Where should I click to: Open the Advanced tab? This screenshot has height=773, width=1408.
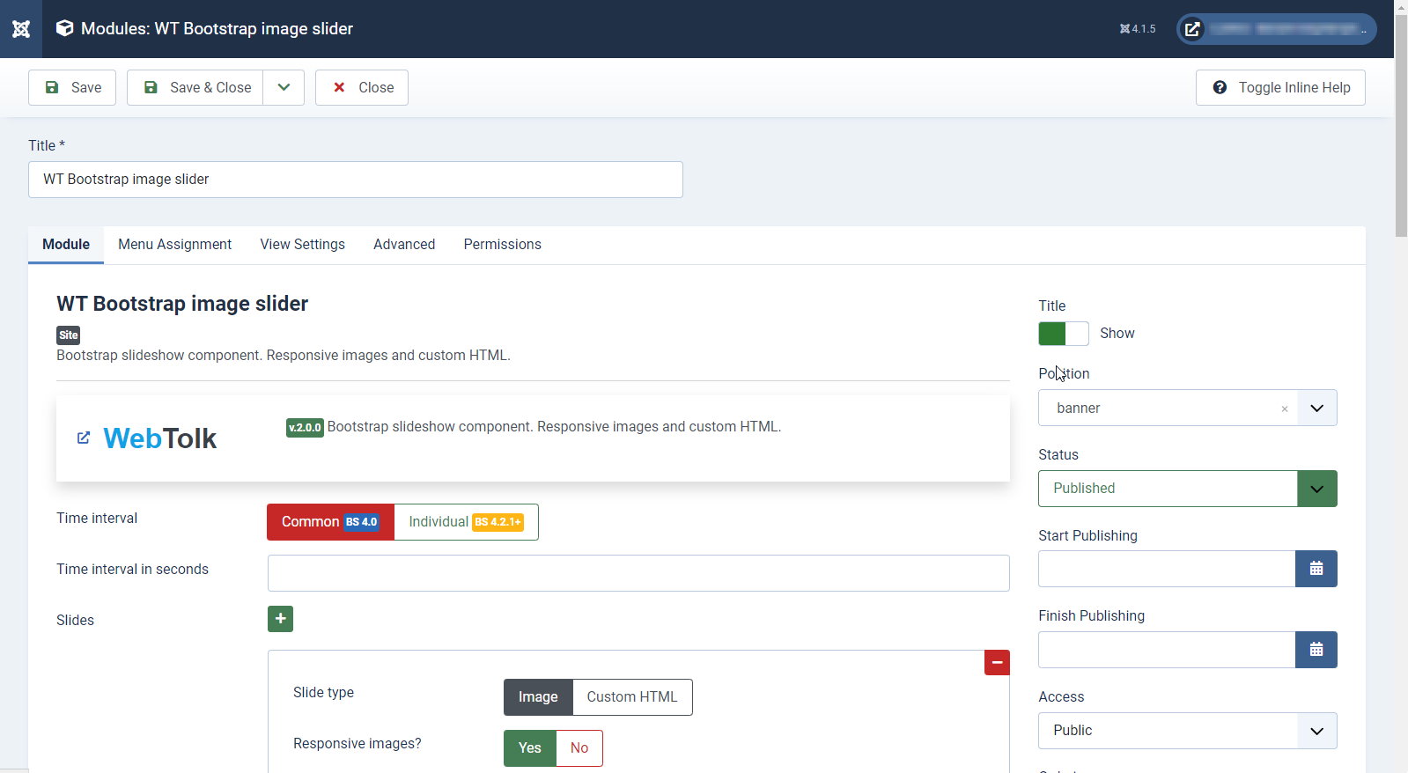pos(404,245)
